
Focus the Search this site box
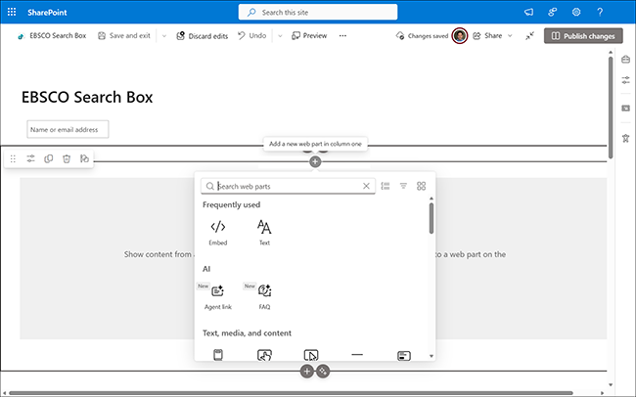(x=318, y=12)
